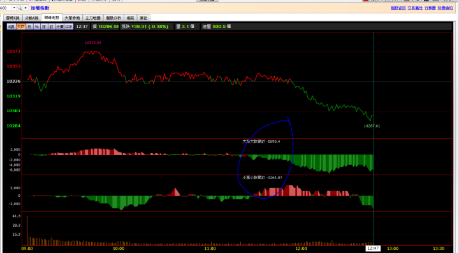This screenshot has height=253, width=459.
Task: Open the third blue link at top right
Action: [x=430, y=8]
